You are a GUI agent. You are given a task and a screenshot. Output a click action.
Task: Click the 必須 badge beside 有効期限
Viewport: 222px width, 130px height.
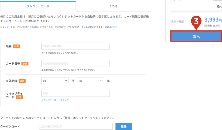coord(22,81)
